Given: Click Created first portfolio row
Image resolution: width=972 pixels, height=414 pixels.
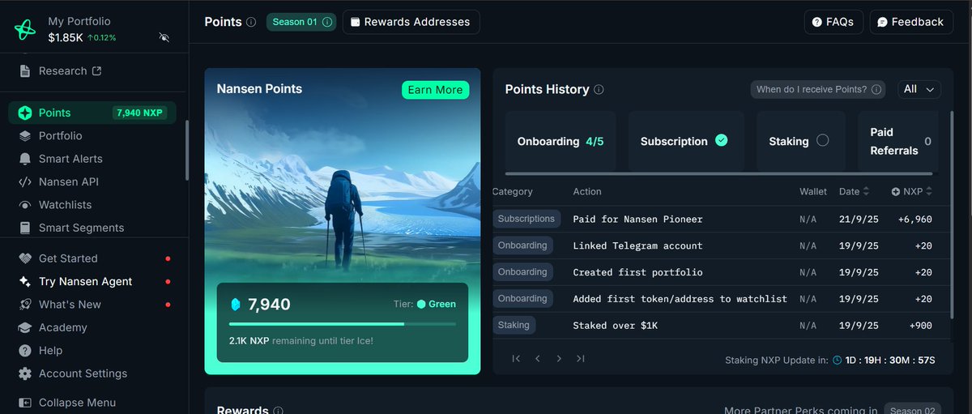Looking at the screenshot, I should tap(720, 272).
